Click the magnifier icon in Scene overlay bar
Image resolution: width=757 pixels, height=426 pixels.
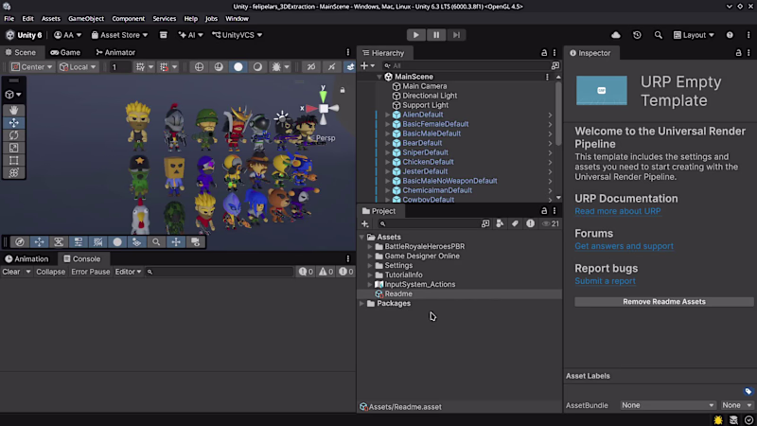[x=156, y=242]
